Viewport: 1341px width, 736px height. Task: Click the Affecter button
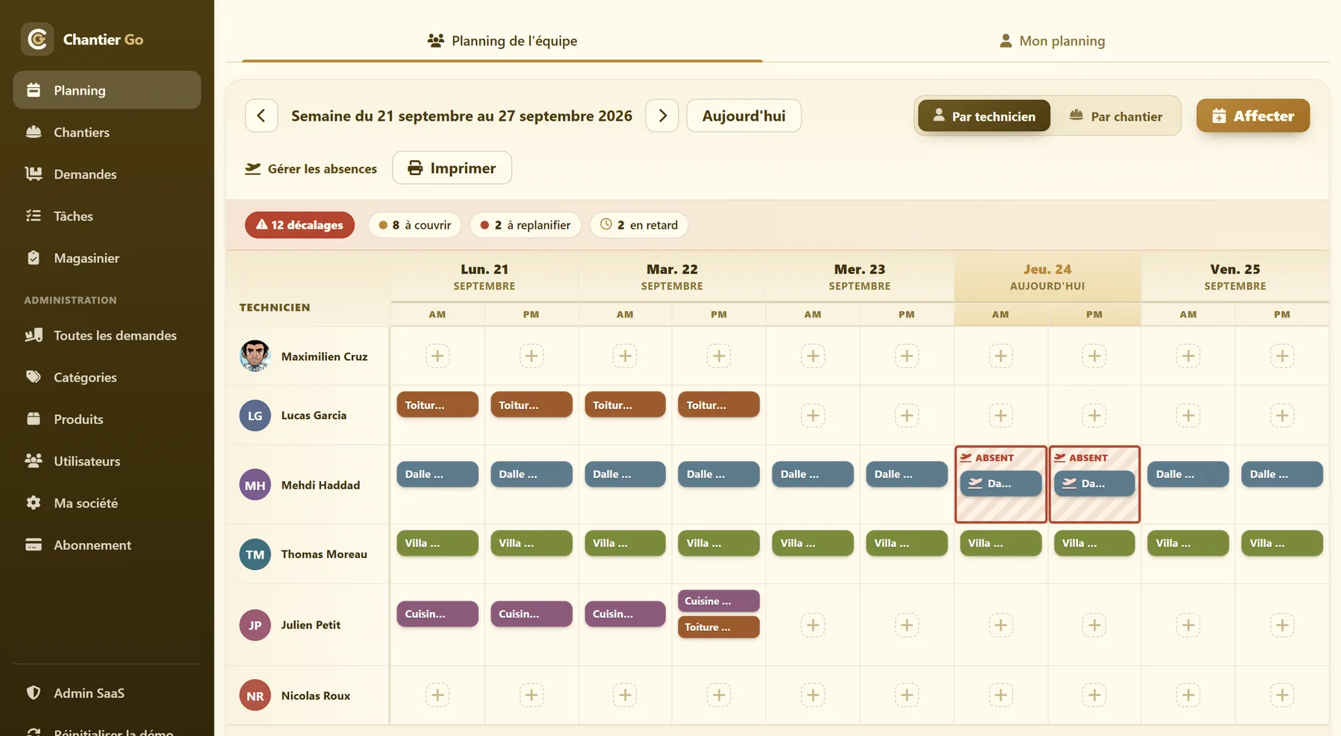tap(1253, 115)
